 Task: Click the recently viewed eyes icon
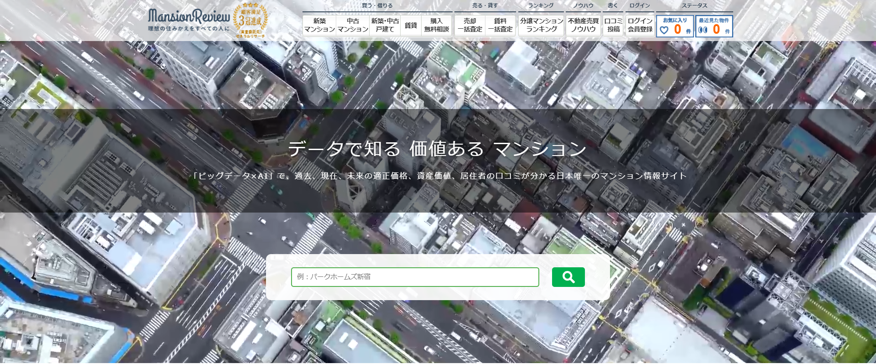point(703,30)
